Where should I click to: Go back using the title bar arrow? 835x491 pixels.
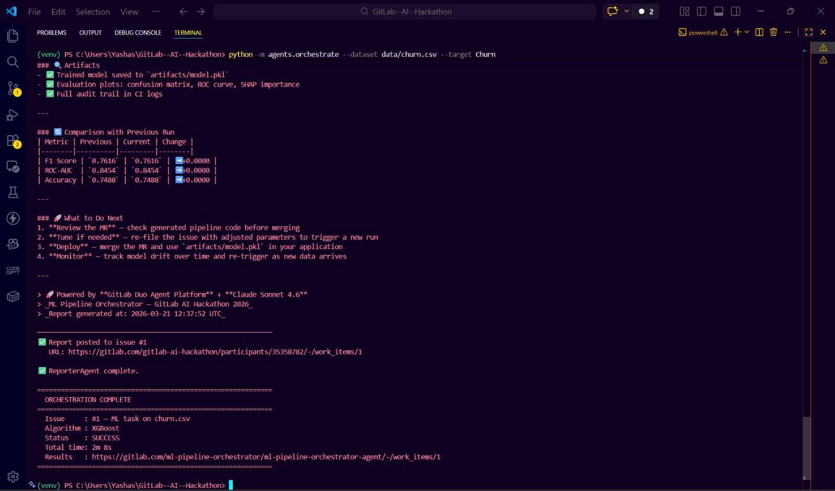coord(183,11)
